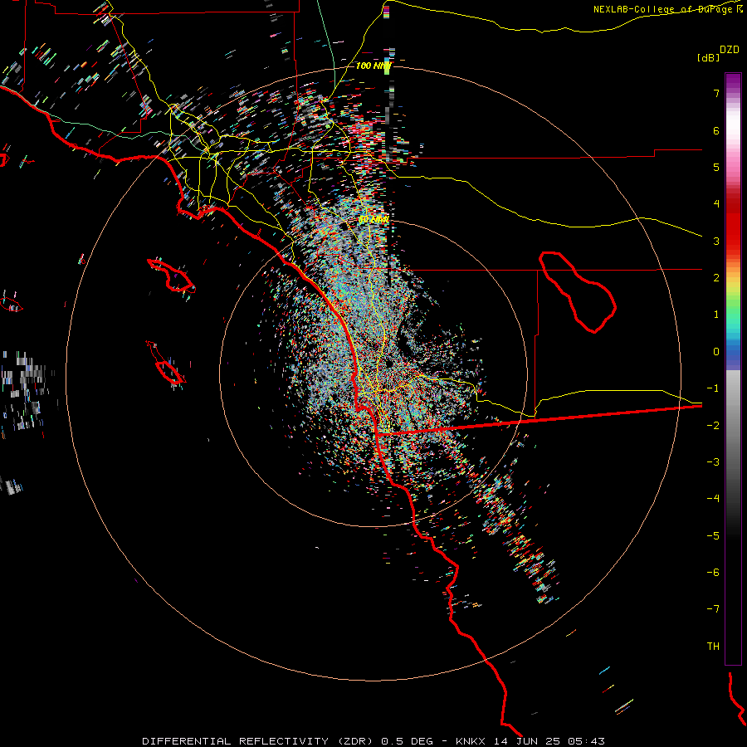
Task: Click the -3 dB scale label
Action: (713, 462)
